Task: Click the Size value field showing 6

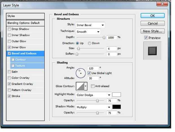Action: [111, 49]
